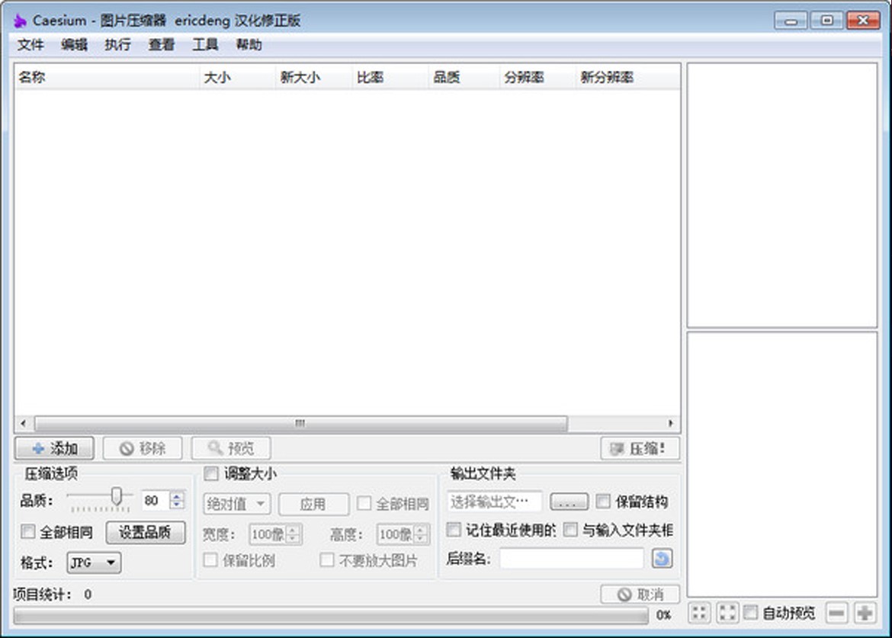This screenshot has height=638, width=892.
Task: Click the blue reset arrow beside 后缀名
Action: (x=661, y=559)
